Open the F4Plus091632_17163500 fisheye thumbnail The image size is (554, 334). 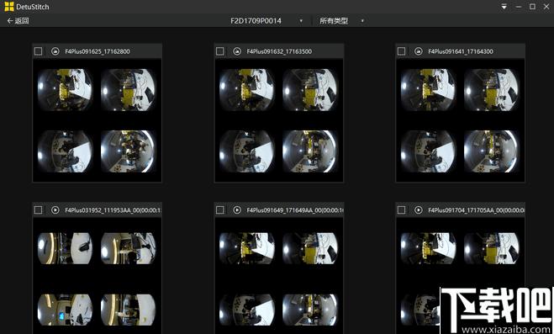pyautogui.click(x=279, y=120)
